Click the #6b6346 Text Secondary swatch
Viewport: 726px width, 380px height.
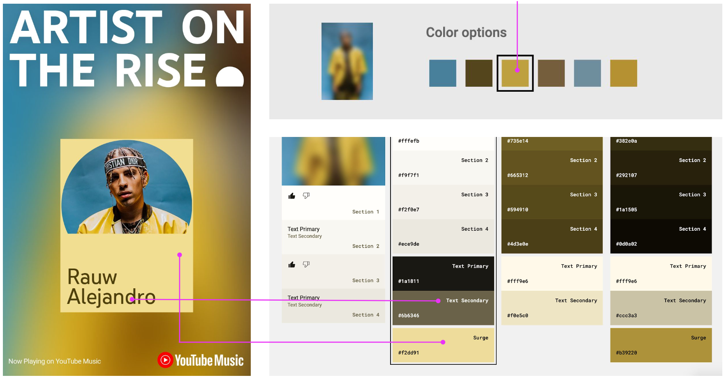443,308
